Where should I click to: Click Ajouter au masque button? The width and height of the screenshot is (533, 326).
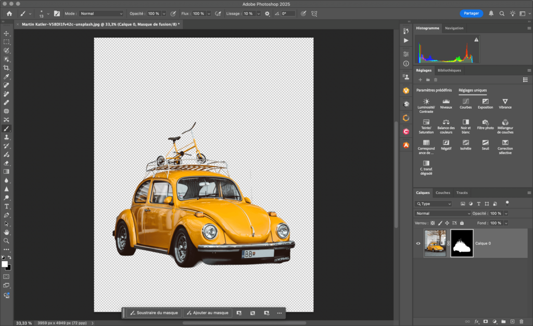point(208,313)
